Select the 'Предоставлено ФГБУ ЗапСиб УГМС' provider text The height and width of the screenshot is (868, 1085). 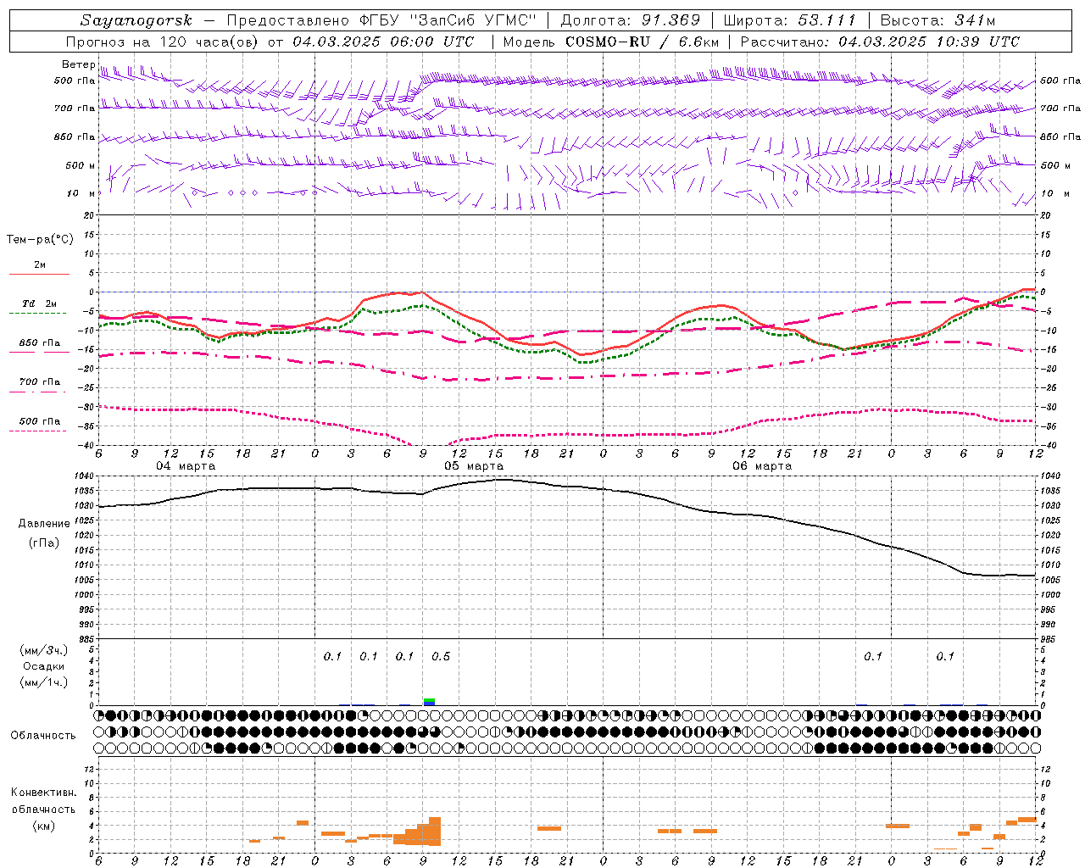pyautogui.click(x=381, y=20)
